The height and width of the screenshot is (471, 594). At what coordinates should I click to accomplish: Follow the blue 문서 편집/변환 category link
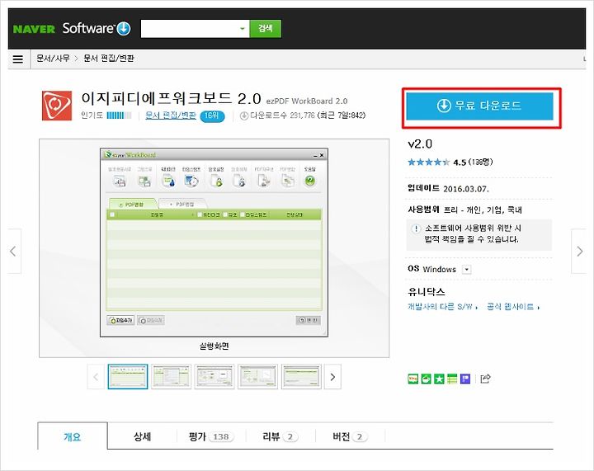click(171, 115)
